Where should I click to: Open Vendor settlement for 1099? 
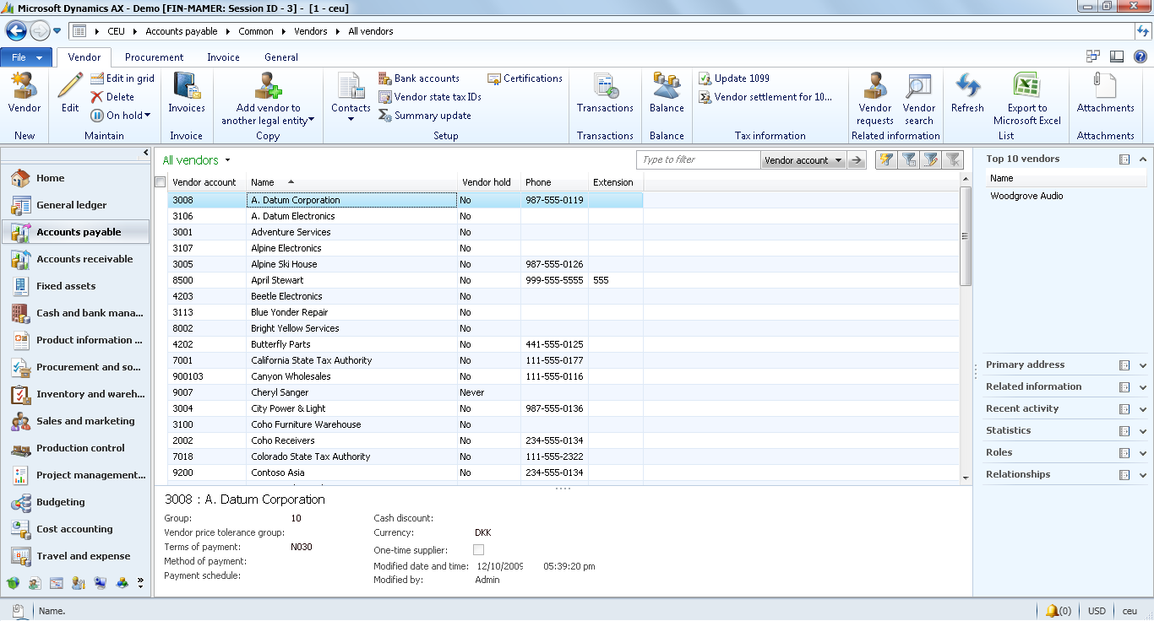(x=766, y=97)
